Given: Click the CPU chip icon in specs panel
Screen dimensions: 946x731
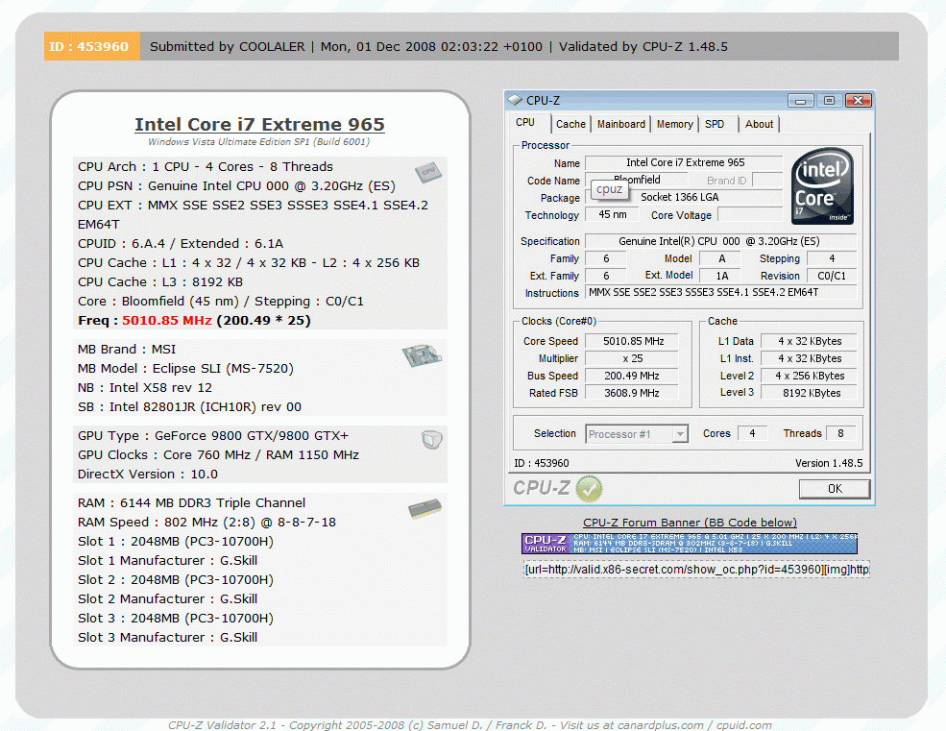Looking at the screenshot, I should coord(428,173).
